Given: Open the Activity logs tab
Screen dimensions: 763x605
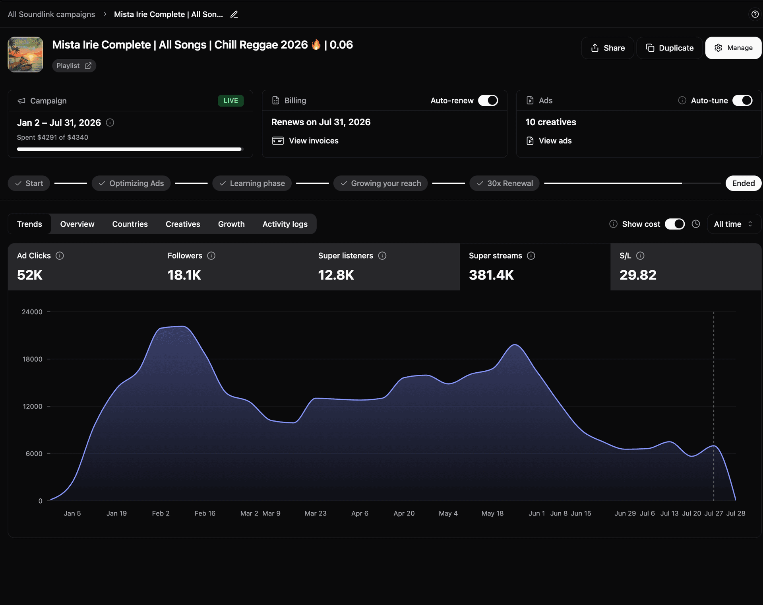Looking at the screenshot, I should click(285, 224).
